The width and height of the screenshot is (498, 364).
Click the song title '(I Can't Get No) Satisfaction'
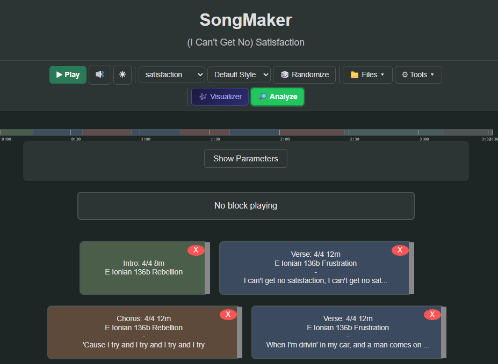coord(246,42)
